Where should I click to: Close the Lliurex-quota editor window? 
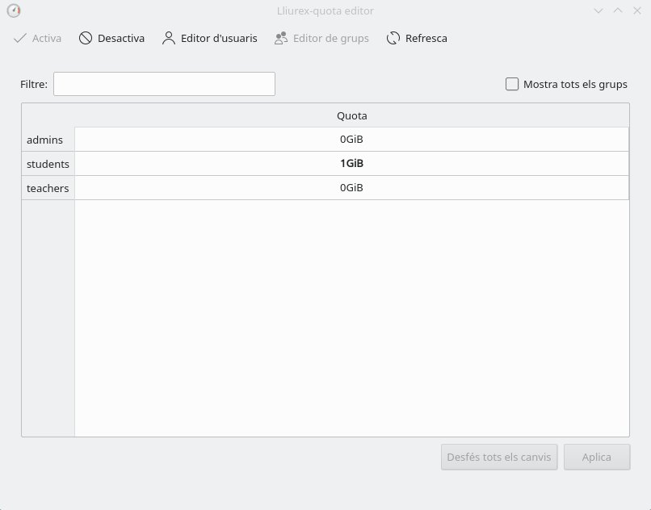(637, 10)
